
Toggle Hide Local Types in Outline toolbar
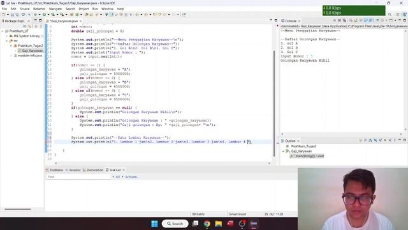tap(390, 141)
